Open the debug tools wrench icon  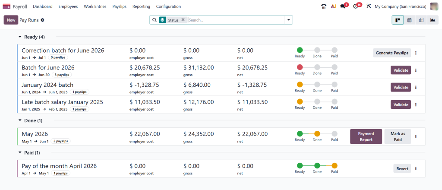(x=369, y=6)
